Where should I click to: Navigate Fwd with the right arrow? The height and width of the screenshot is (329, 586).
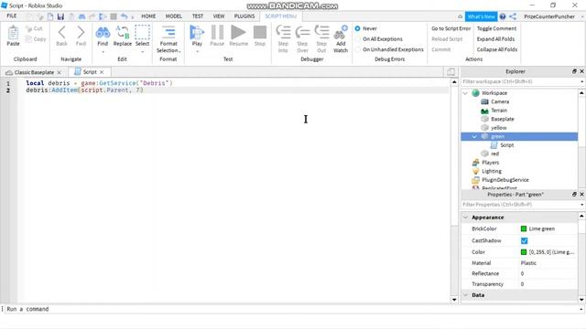[x=81, y=33]
